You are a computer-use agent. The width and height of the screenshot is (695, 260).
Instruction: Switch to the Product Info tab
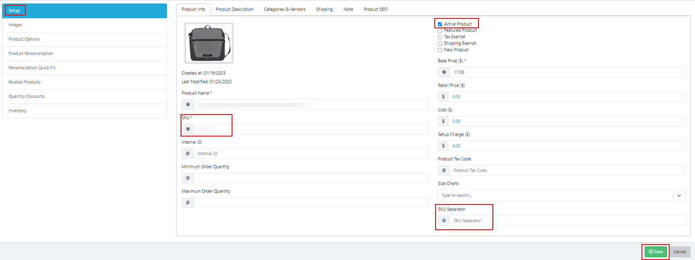point(194,9)
